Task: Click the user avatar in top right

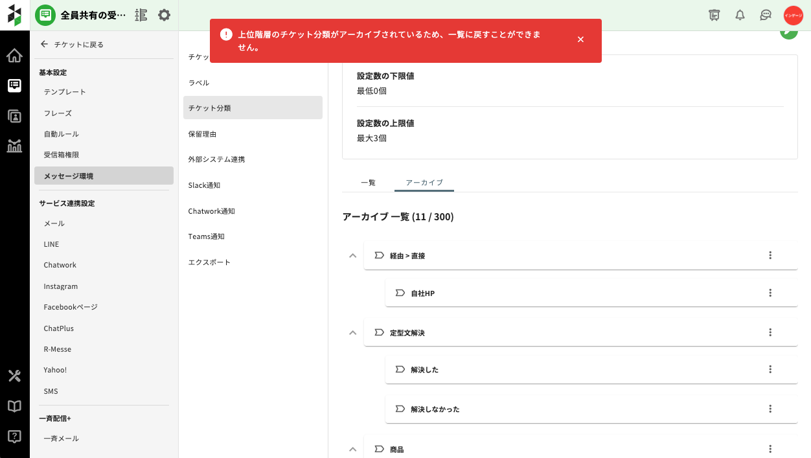Action: click(793, 15)
